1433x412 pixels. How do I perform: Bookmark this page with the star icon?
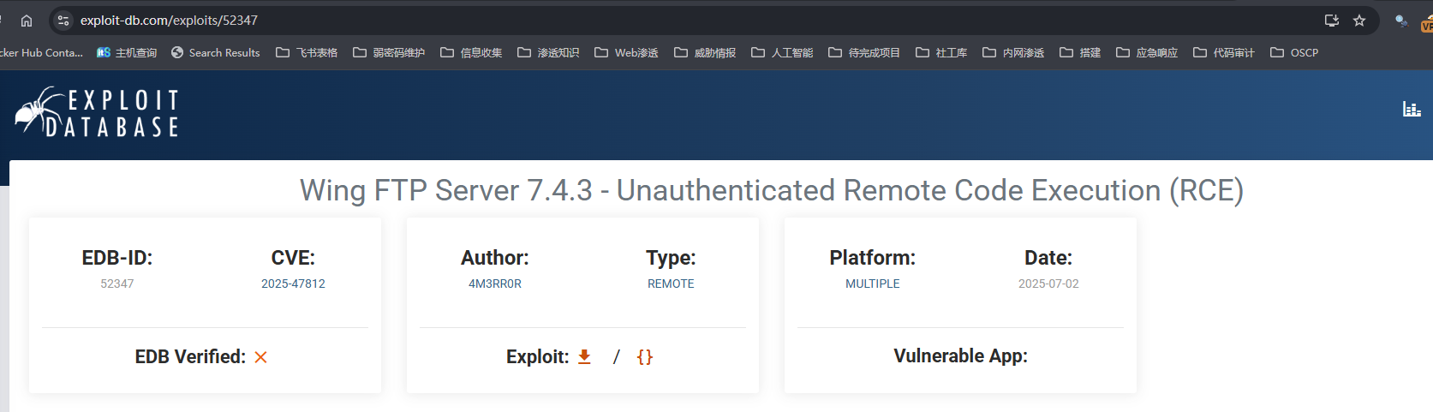coord(1359,21)
